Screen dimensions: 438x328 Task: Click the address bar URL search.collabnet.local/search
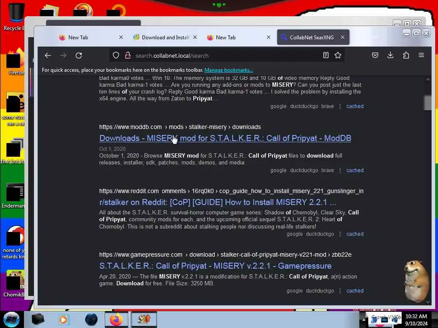pos(172,56)
